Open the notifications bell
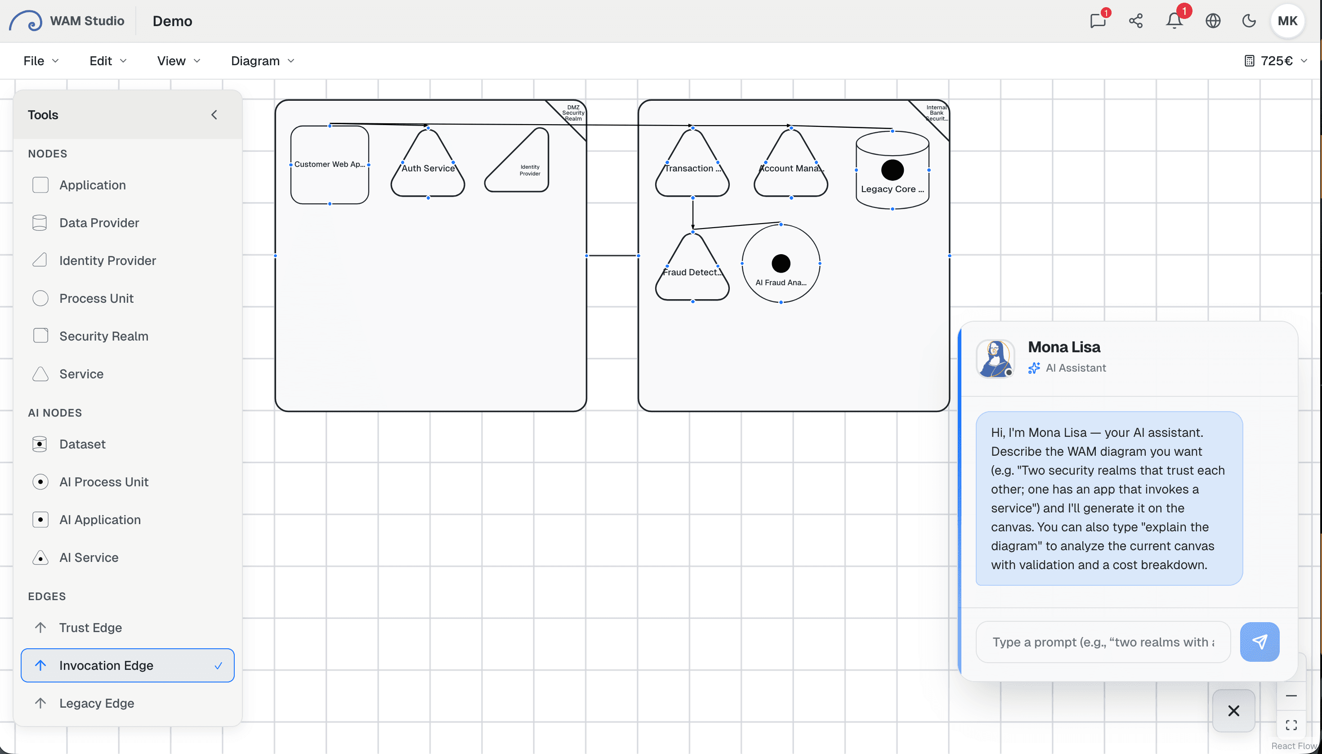The image size is (1322, 754). (x=1174, y=21)
